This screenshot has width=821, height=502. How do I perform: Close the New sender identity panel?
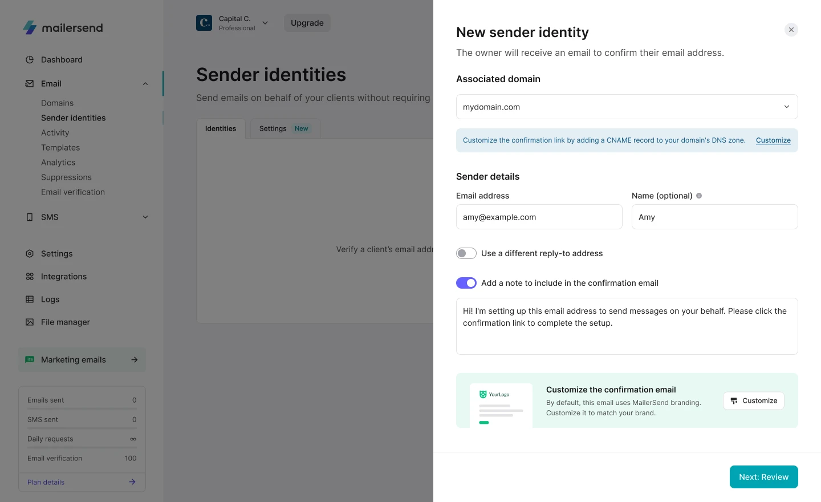pyautogui.click(x=791, y=30)
